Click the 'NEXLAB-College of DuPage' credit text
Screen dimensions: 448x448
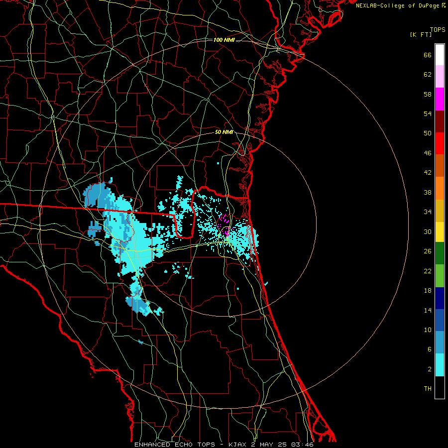398,5
